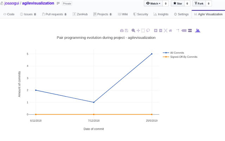Show closest data on hover icon
This screenshot has width=225, height=141.
coord(184,31)
